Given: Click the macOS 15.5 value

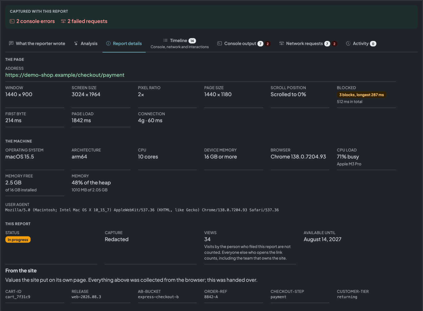Looking at the screenshot, I should coord(20,157).
